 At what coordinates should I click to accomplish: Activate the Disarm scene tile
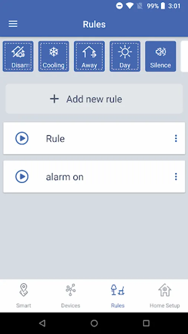18,56
